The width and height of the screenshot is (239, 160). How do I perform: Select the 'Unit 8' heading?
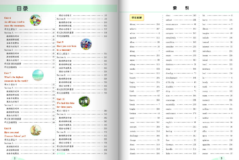click(8, 128)
